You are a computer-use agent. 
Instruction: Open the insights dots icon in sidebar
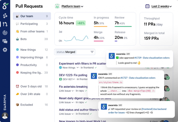(5, 16)
